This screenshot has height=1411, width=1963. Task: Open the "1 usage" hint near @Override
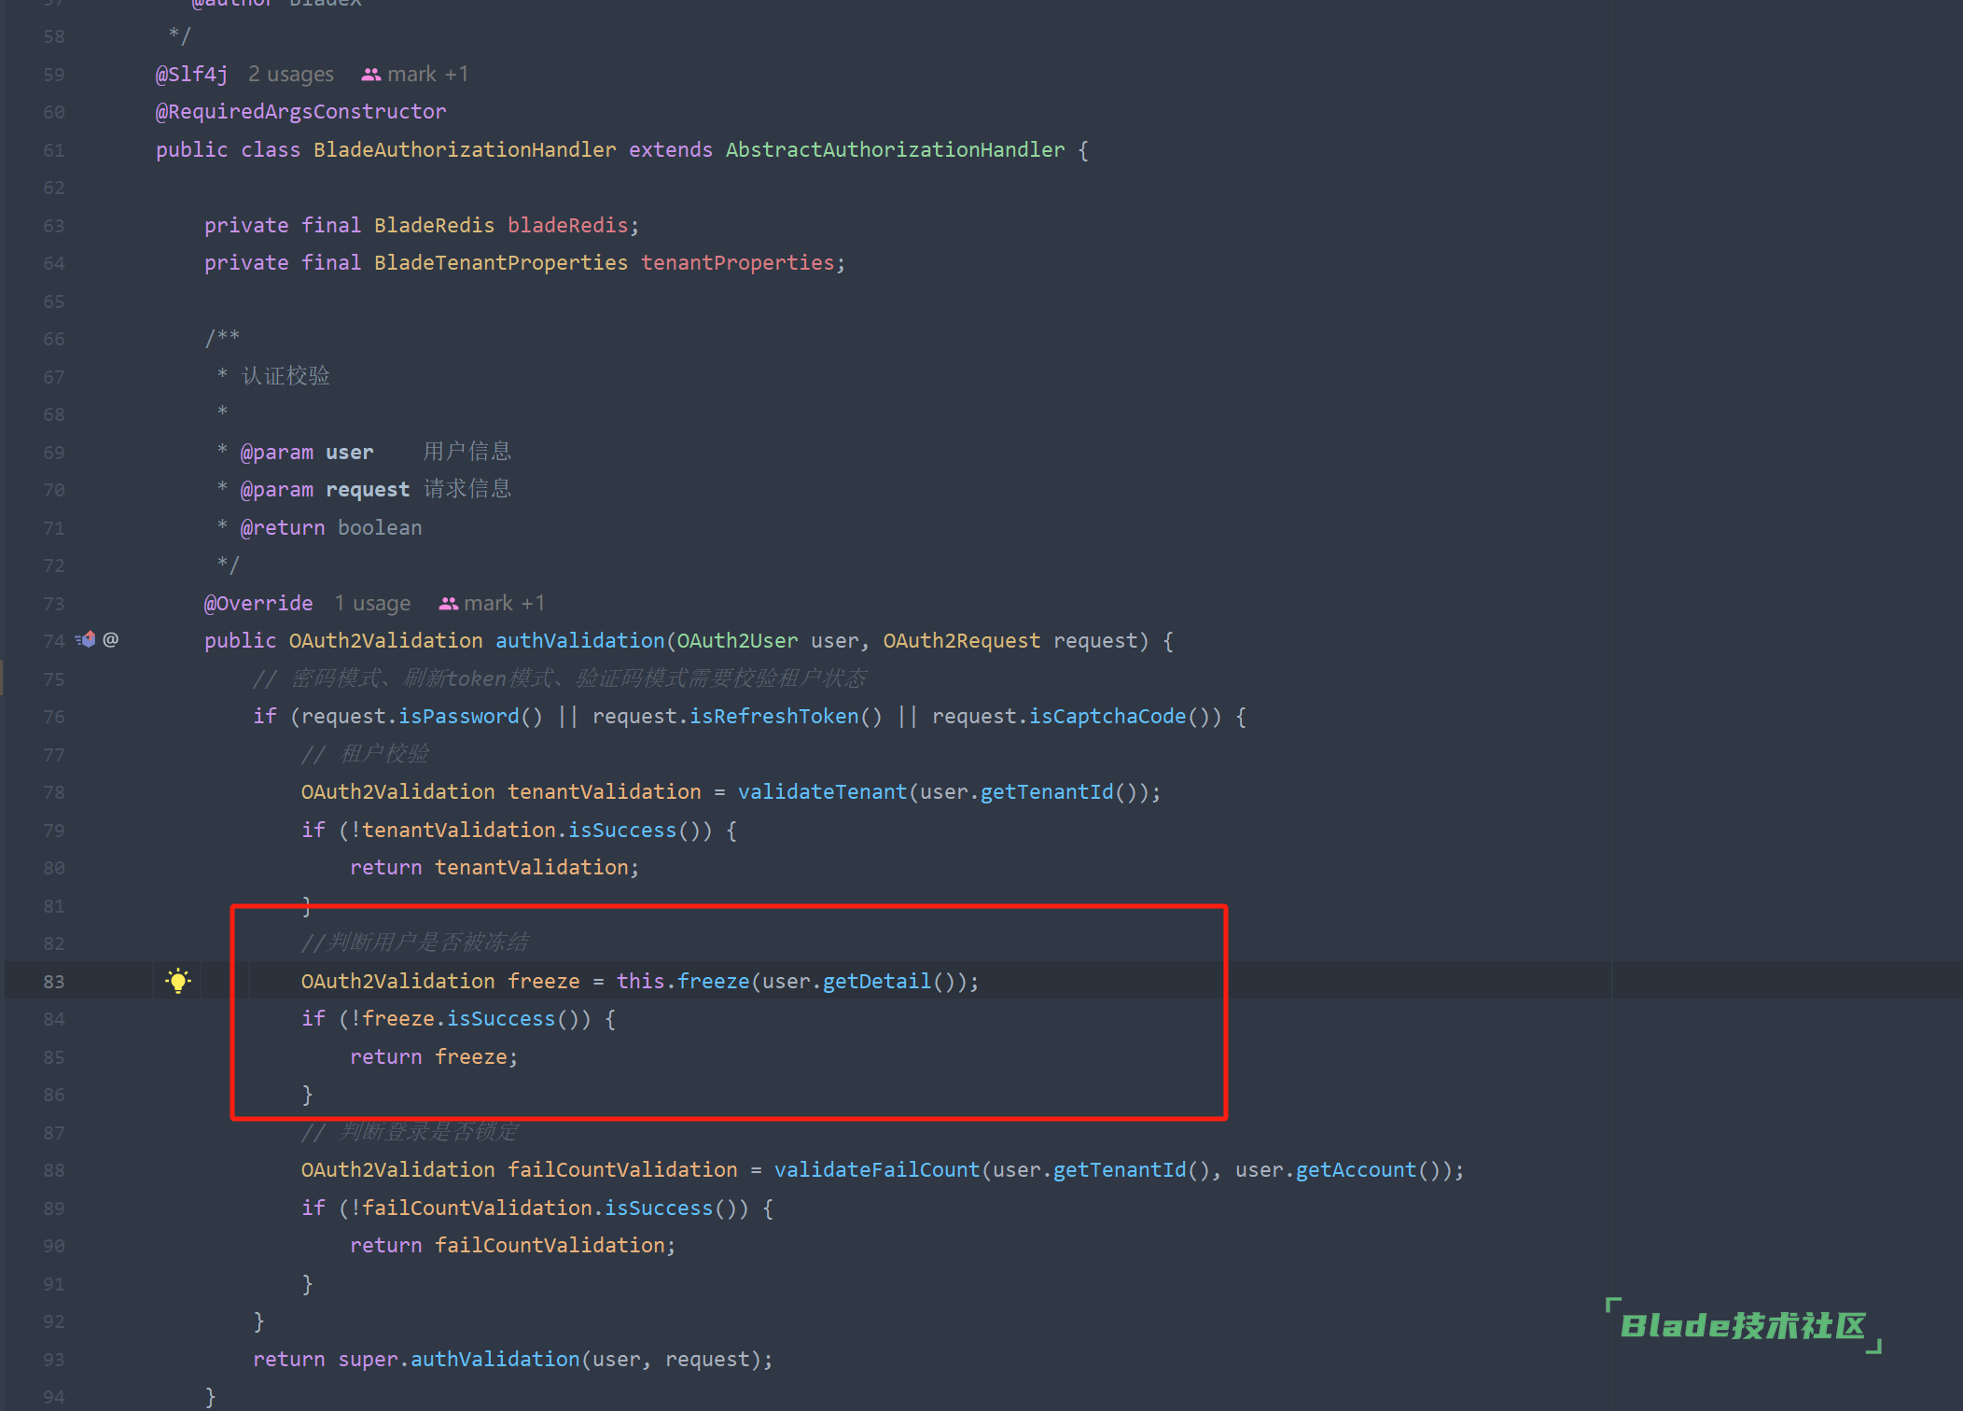point(372,603)
